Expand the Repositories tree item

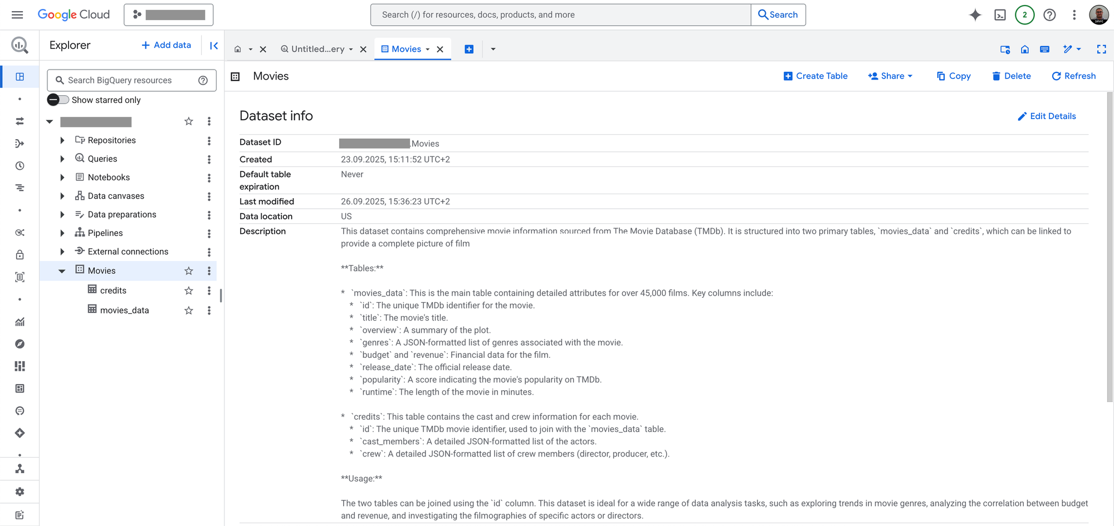(62, 140)
